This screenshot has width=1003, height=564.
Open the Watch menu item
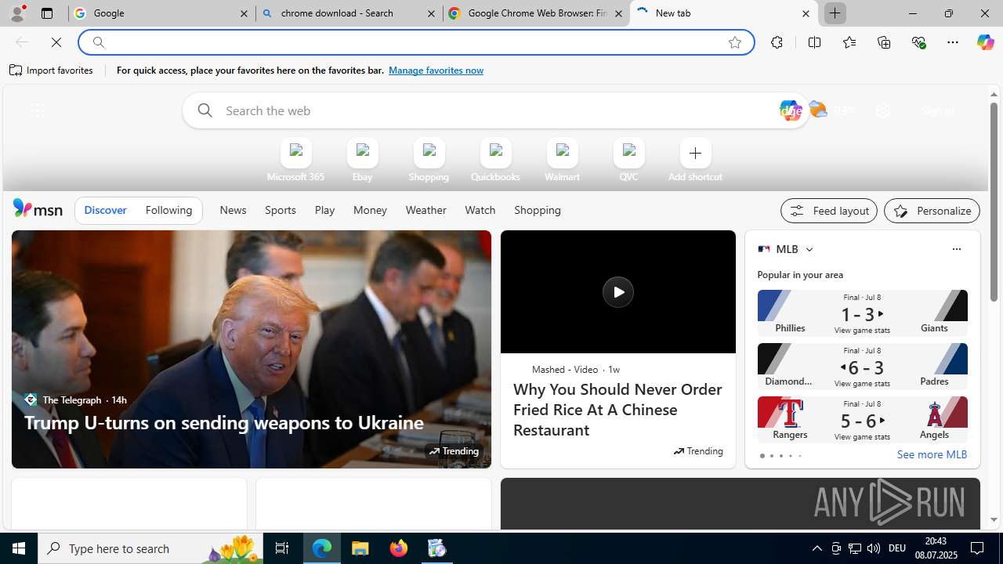(x=480, y=210)
